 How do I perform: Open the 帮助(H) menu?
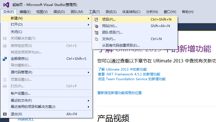pyautogui.click(x=188, y=12)
